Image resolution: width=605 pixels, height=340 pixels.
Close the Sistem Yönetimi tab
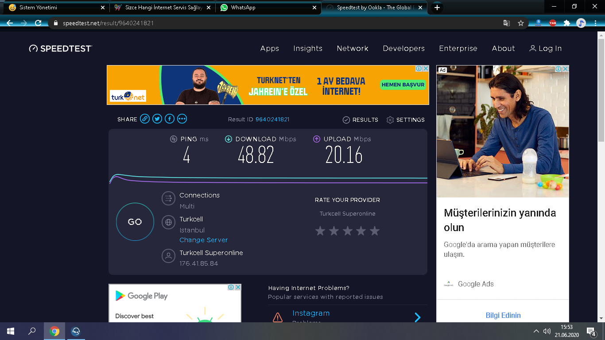(103, 8)
